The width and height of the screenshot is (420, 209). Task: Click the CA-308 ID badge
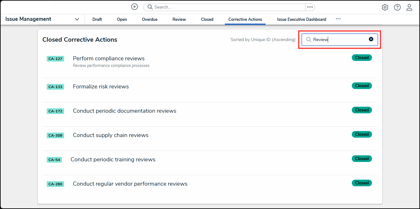[x=55, y=135]
